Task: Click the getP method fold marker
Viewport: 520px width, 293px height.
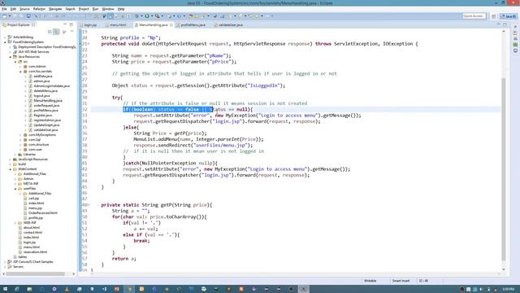Action: (x=89, y=205)
